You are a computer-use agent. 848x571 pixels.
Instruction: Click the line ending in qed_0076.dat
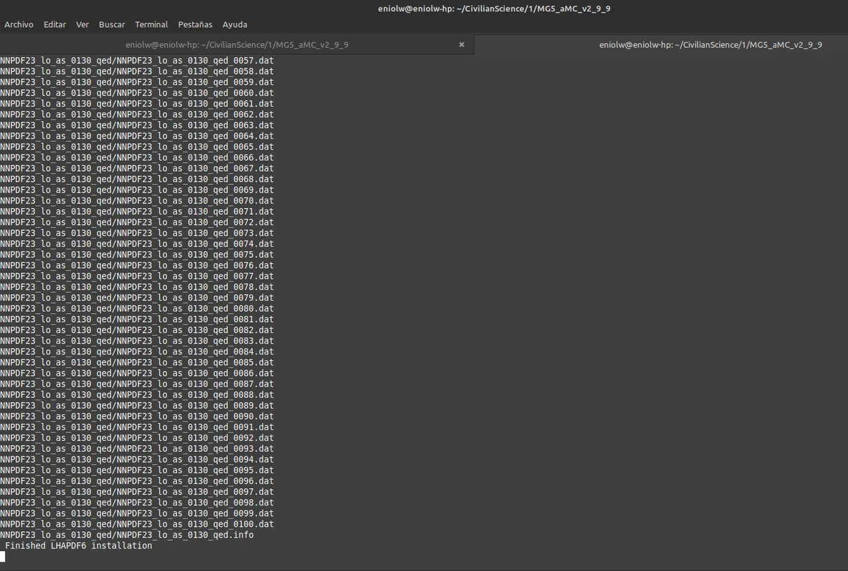point(136,265)
